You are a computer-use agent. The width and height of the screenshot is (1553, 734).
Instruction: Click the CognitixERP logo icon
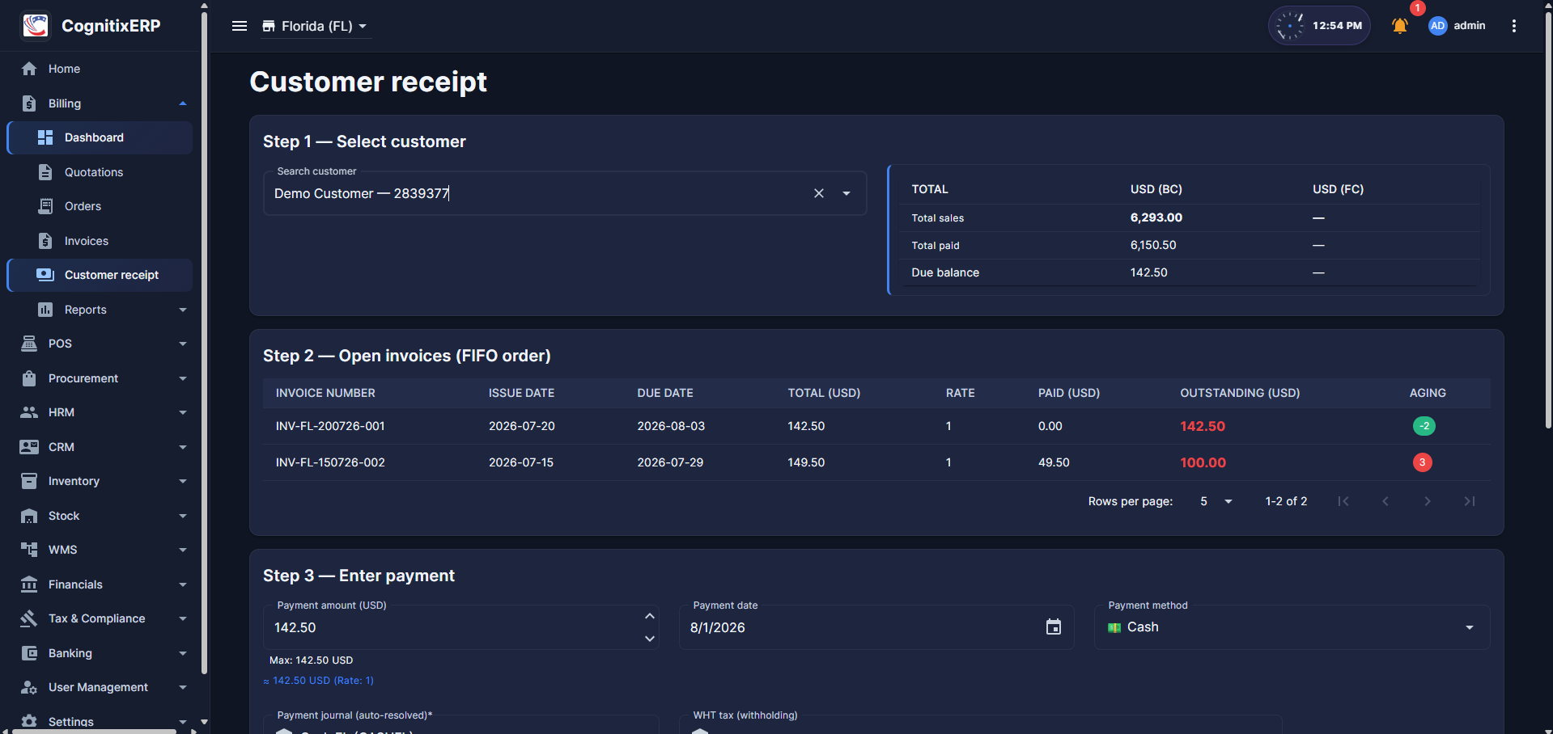click(x=36, y=26)
